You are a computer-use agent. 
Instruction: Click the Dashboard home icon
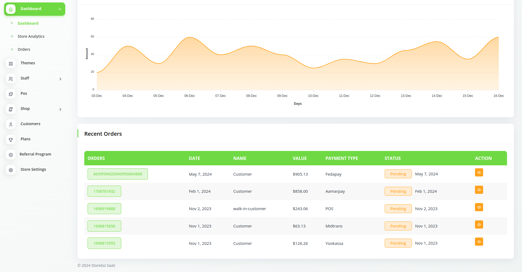(x=11, y=9)
